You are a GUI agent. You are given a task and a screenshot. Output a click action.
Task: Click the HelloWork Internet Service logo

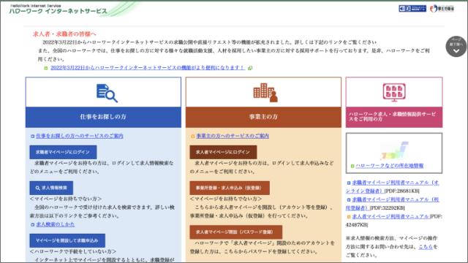(x=58, y=9)
